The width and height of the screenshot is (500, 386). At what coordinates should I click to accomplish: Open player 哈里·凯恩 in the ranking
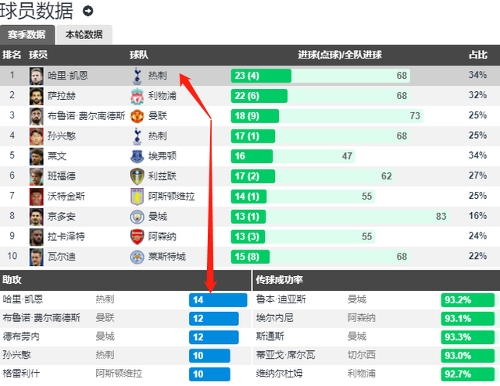pyautogui.click(x=68, y=76)
